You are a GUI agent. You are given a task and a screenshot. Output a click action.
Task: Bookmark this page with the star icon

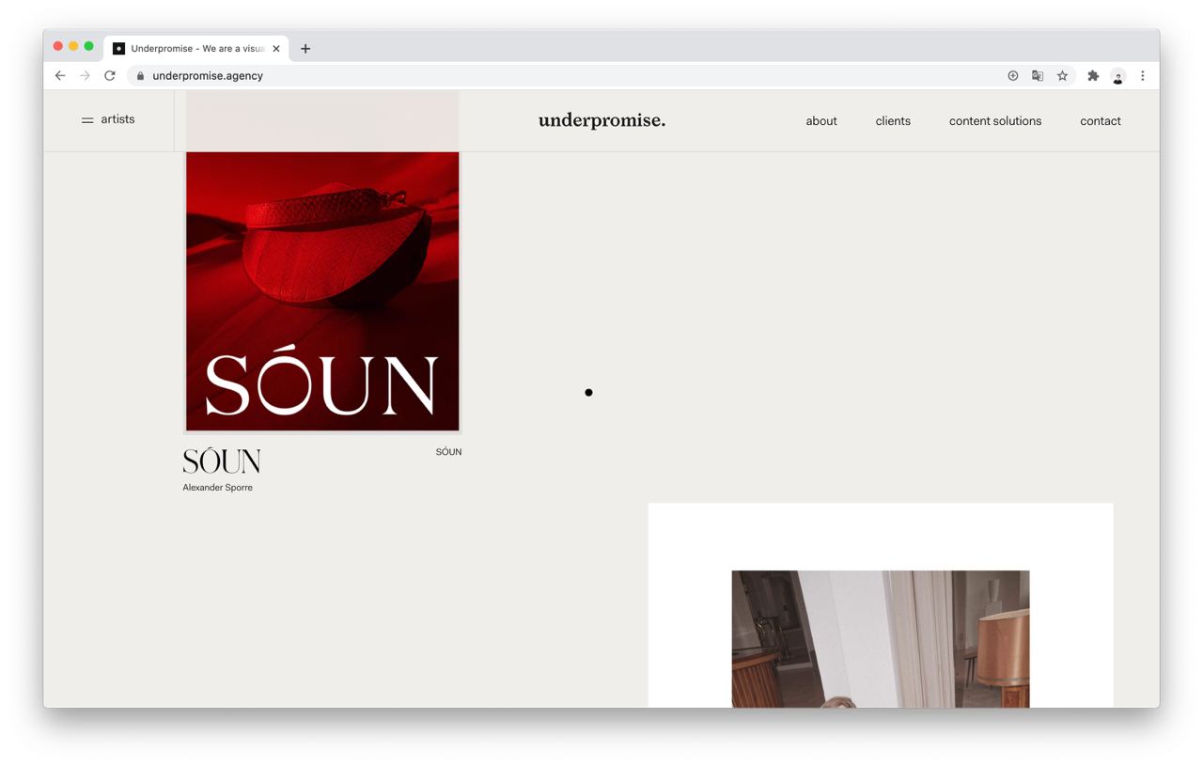[1062, 76]
